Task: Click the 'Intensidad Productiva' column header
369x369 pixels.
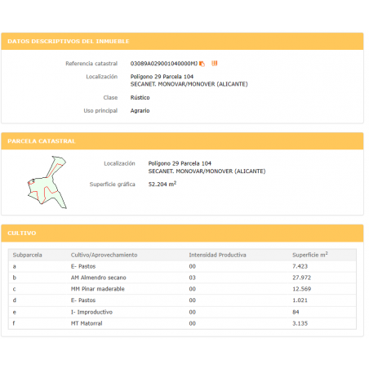Action: (217, 255)
